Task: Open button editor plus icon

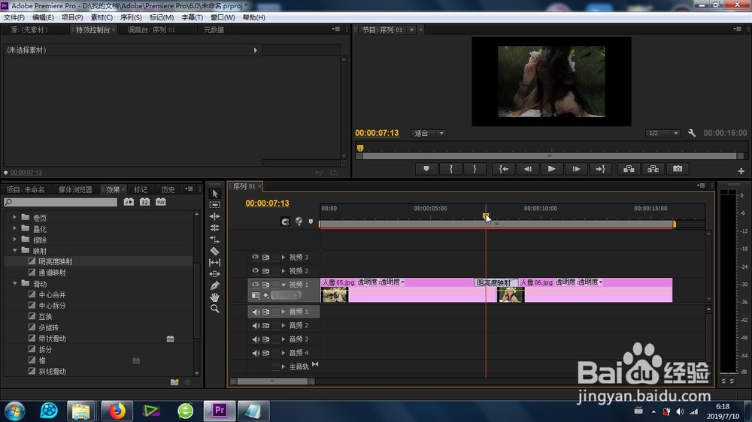Action: point(741,171)
